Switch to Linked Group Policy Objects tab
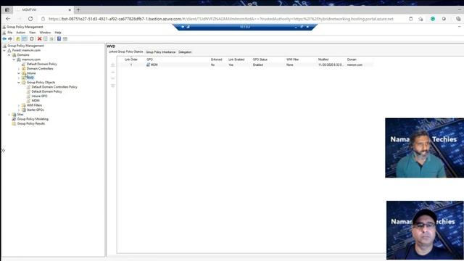This screenshot has height=261, width=464. [x=125, y=51]
